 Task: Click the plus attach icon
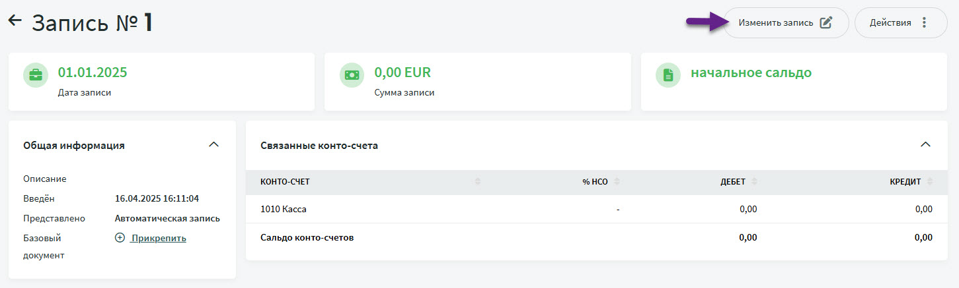[120, 238]
